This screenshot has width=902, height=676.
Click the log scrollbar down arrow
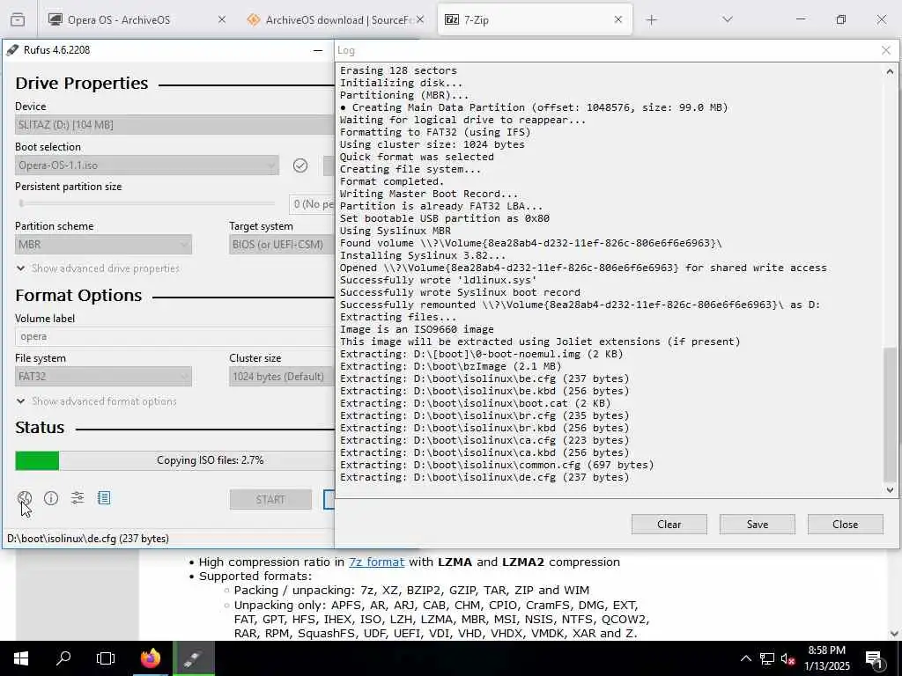coord(890,489)
